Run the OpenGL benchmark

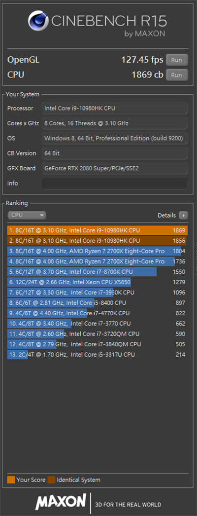click(177, 60)
